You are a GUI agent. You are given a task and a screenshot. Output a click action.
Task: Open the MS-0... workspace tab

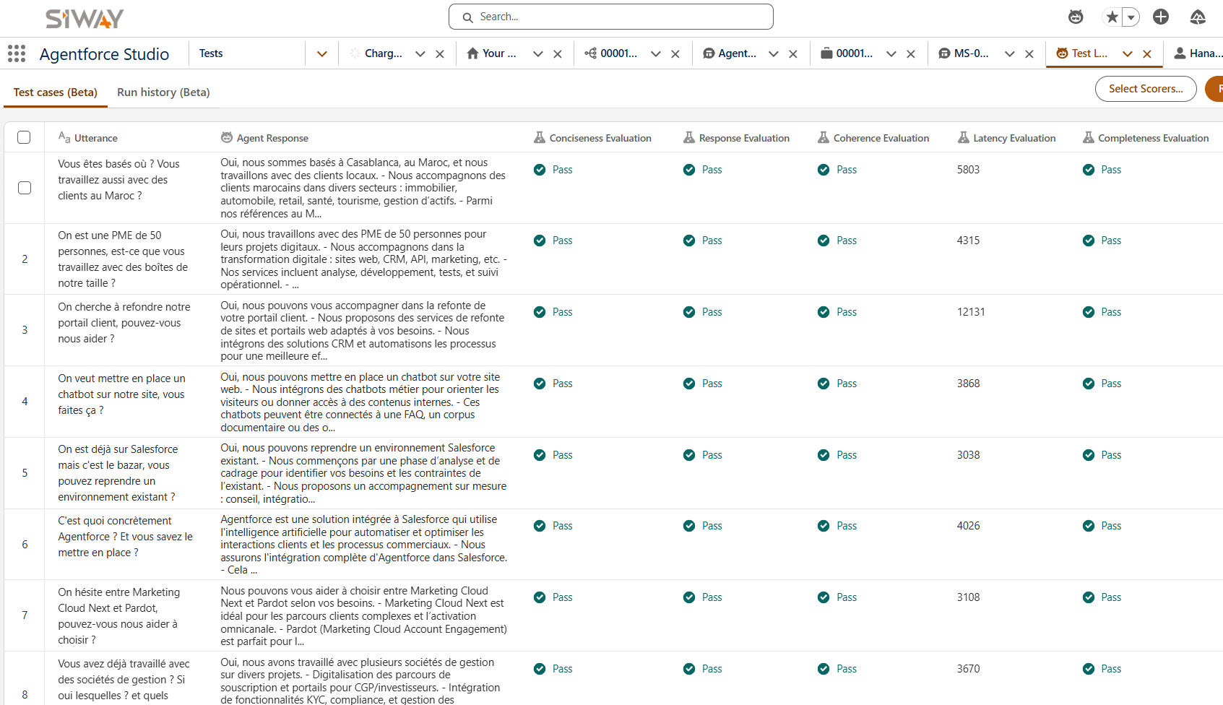(964, 53)
